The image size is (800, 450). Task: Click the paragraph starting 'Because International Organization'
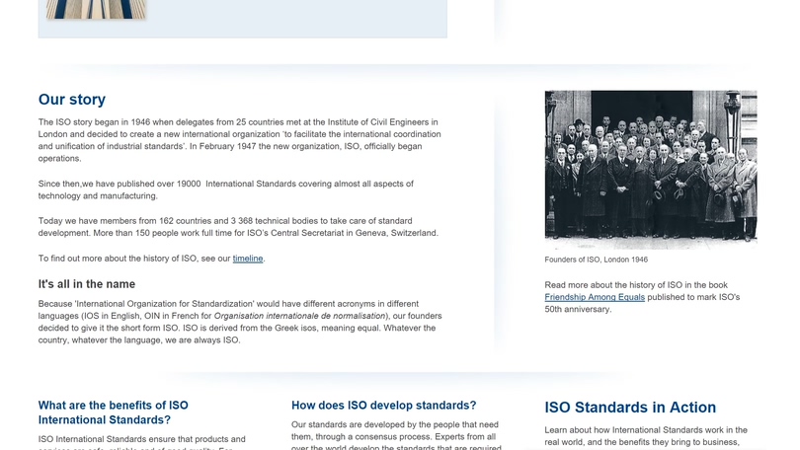[x=240, y=322]
